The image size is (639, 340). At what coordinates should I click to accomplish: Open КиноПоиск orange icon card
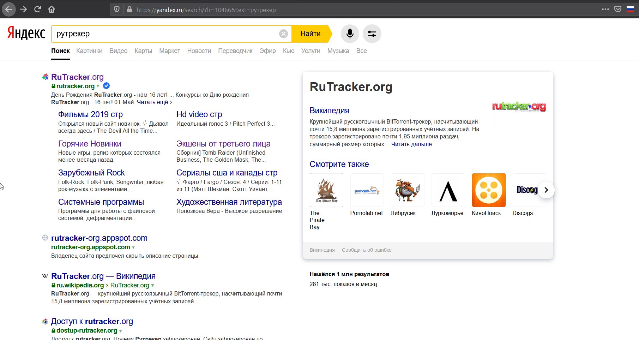(489, 190)
